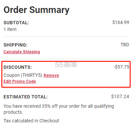
Task: Click the $107.24 estimated total amount
Action: [120, 96]
